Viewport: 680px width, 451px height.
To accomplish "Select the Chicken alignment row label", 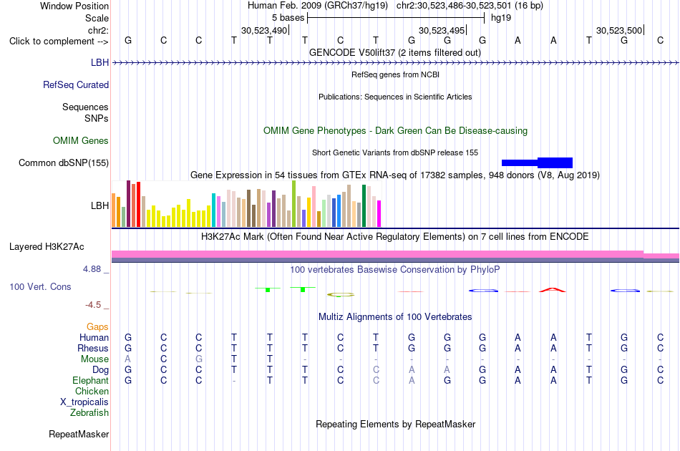I will (x=92, y=391).
